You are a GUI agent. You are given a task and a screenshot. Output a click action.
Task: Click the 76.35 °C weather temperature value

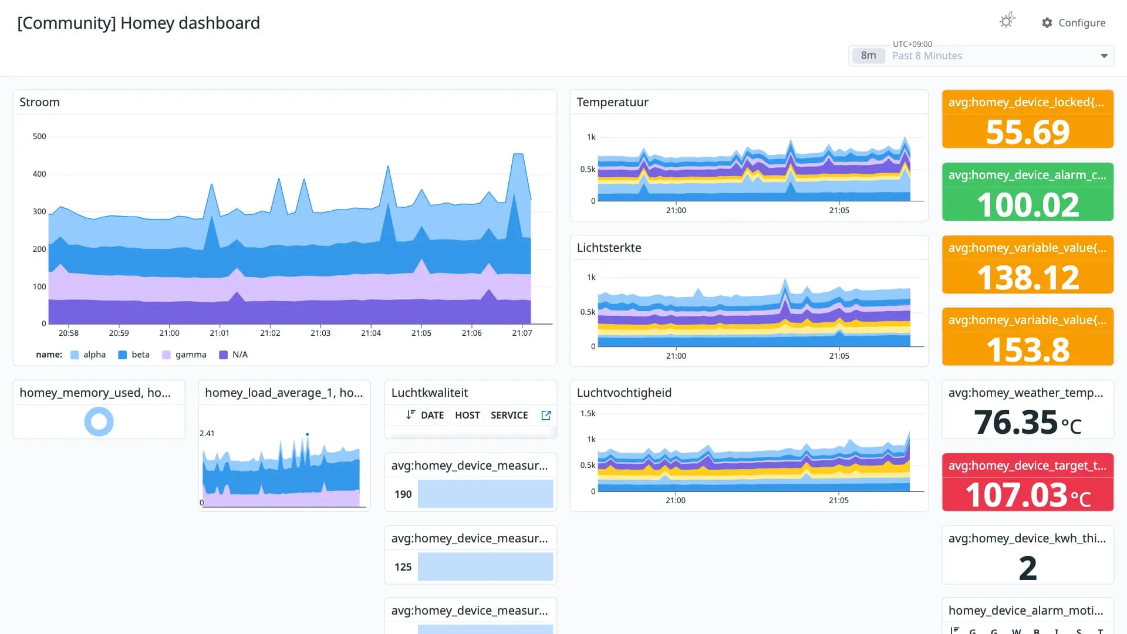click(x=1027, y=422)
